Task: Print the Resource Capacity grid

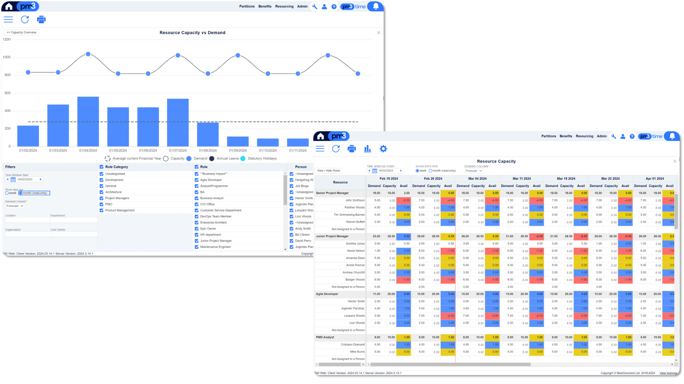Action: tap(352, 149)
